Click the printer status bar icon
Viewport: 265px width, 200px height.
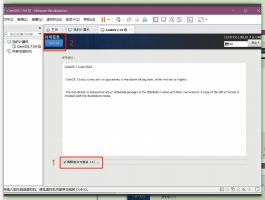[238, 190]
